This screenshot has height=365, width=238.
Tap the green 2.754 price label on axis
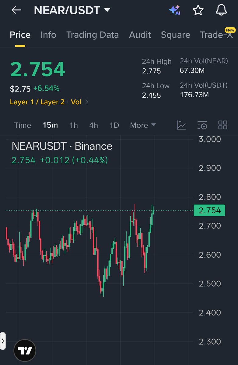pyautogui.click(x=209, y=210)
